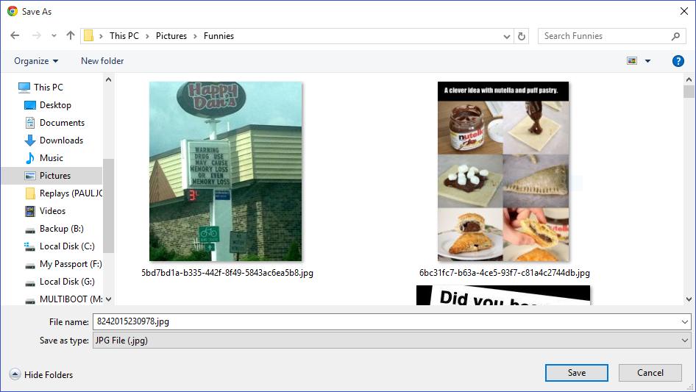Open Videos in the navigation pane
696x392 pixels.
click(x=52, y=211)
